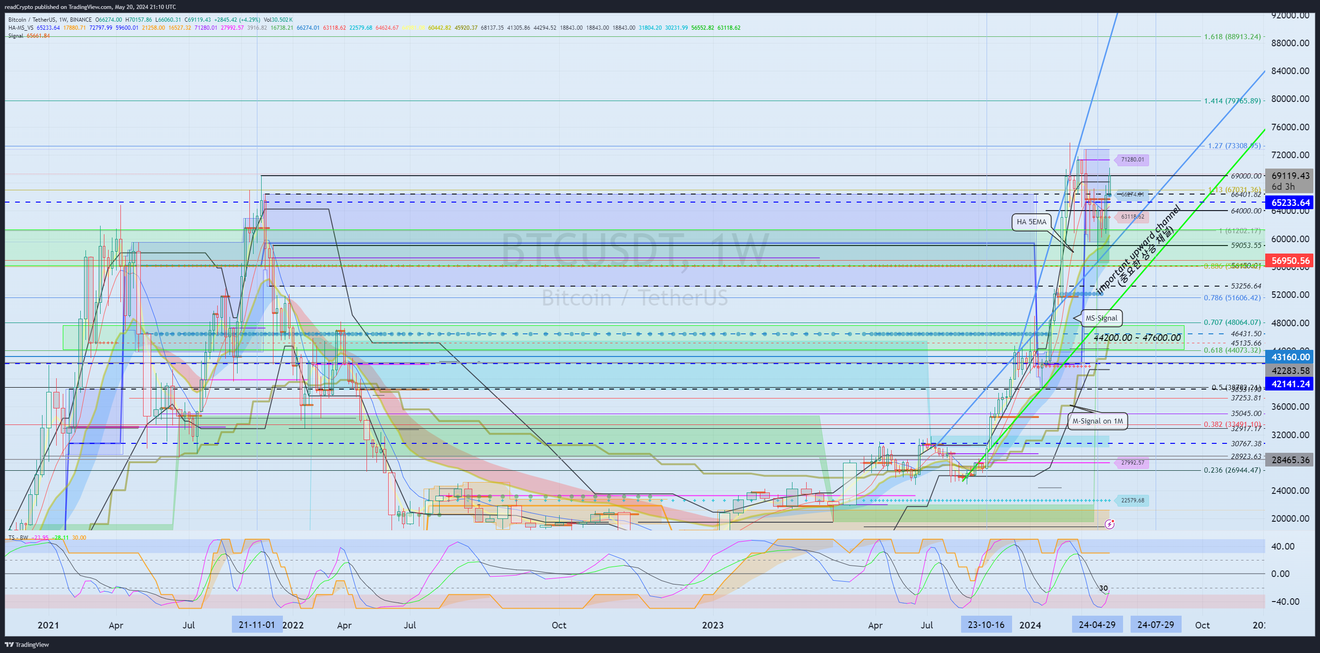Click the pink lightning bolt icon near the chart bottom
Screen dimensions: 1320x653
click(1109, 524)
